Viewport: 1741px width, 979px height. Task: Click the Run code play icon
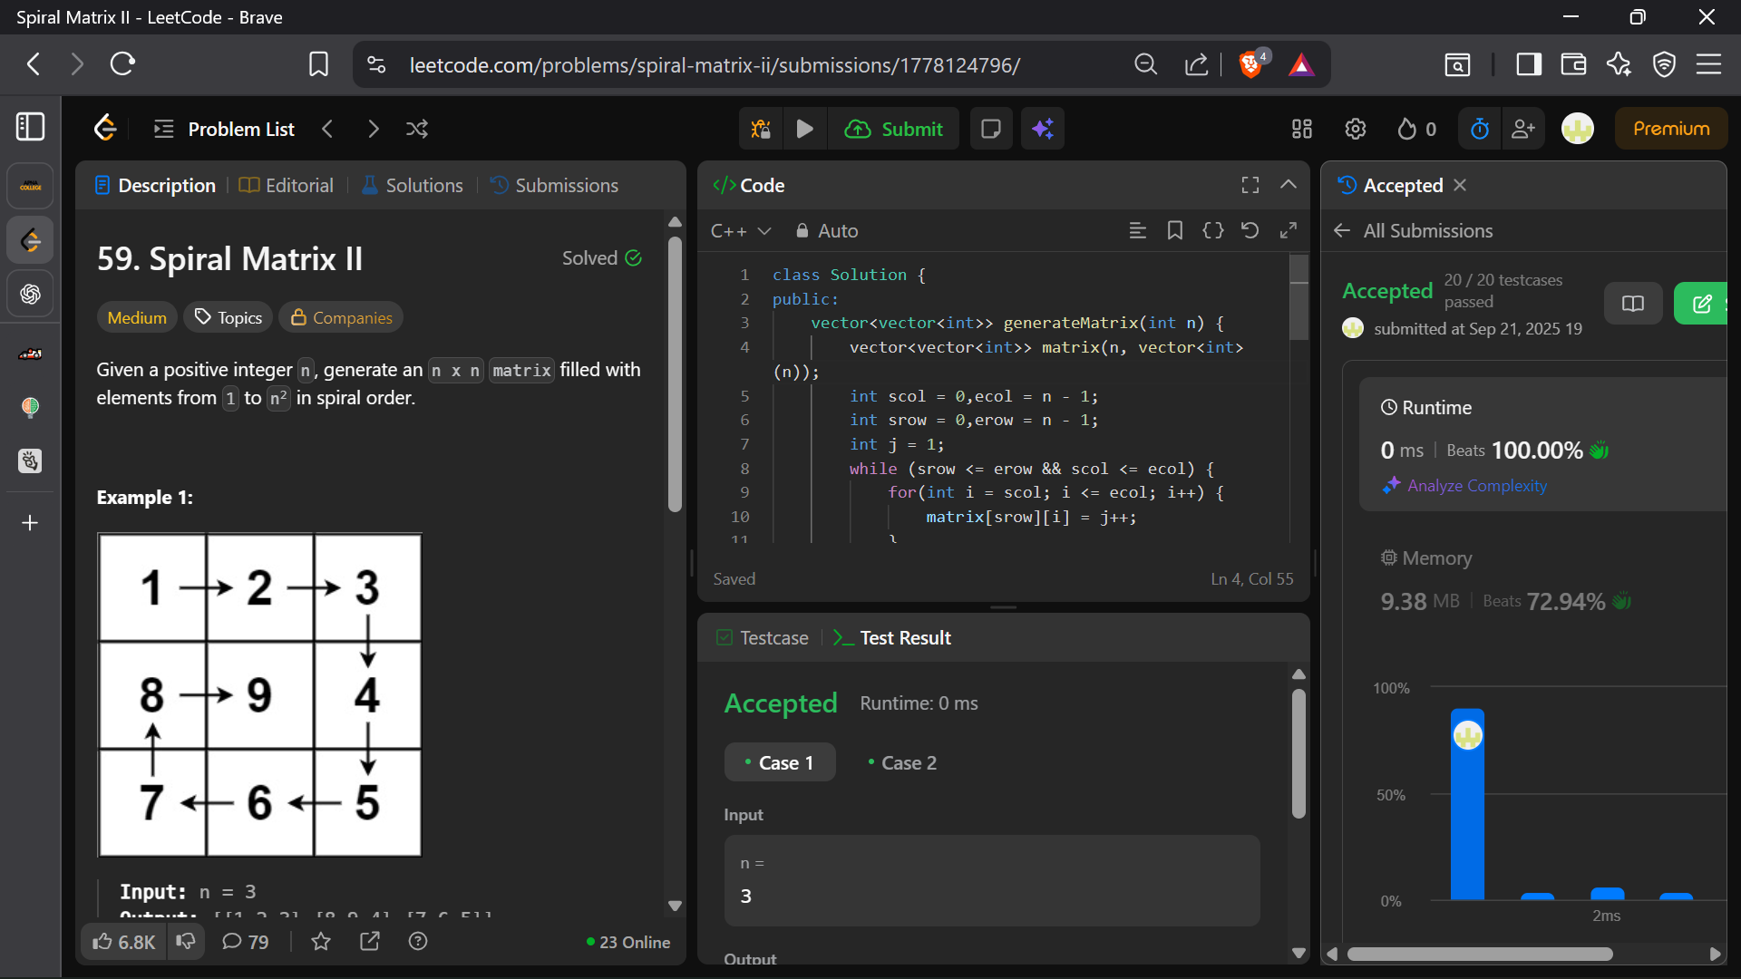[804, 129]
